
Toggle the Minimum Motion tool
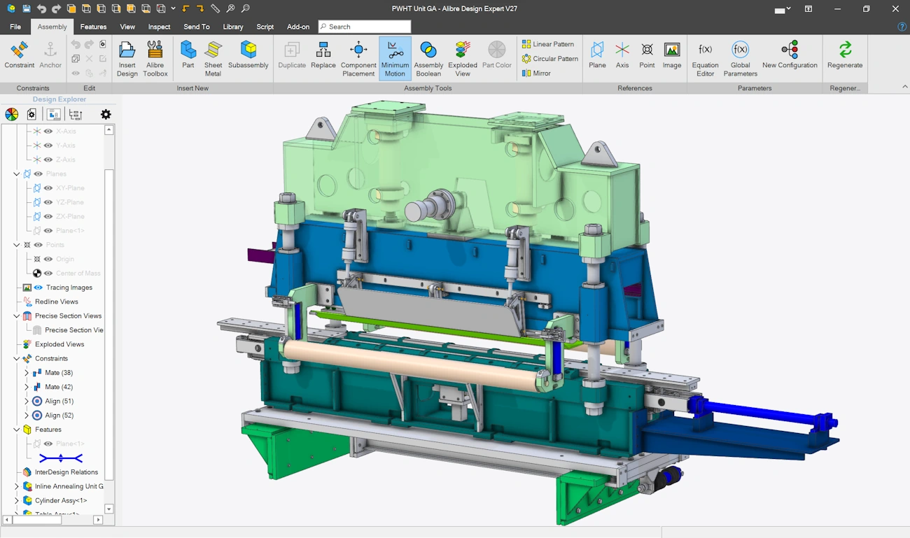pyautogui.click(x=395, y=59)
